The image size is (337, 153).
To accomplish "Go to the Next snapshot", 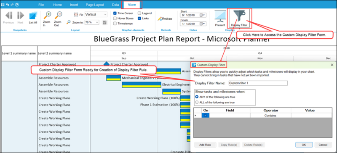I will click(x=20, y=16).
